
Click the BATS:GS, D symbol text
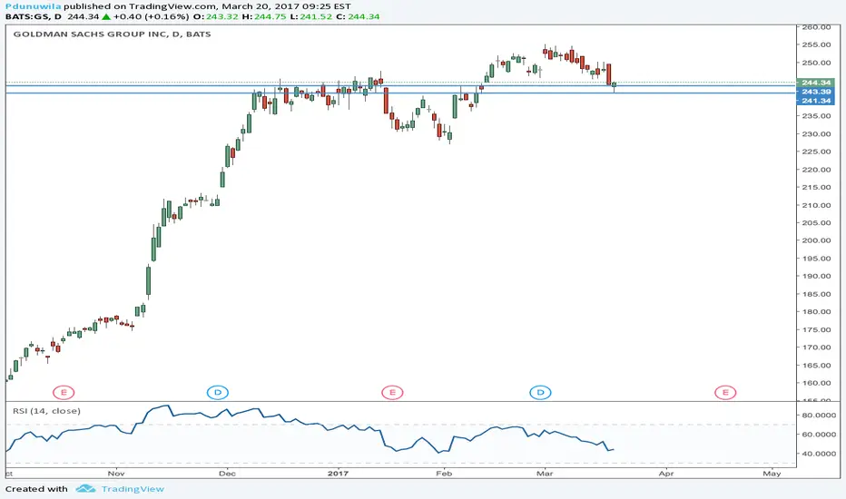(x=33, y=16)
